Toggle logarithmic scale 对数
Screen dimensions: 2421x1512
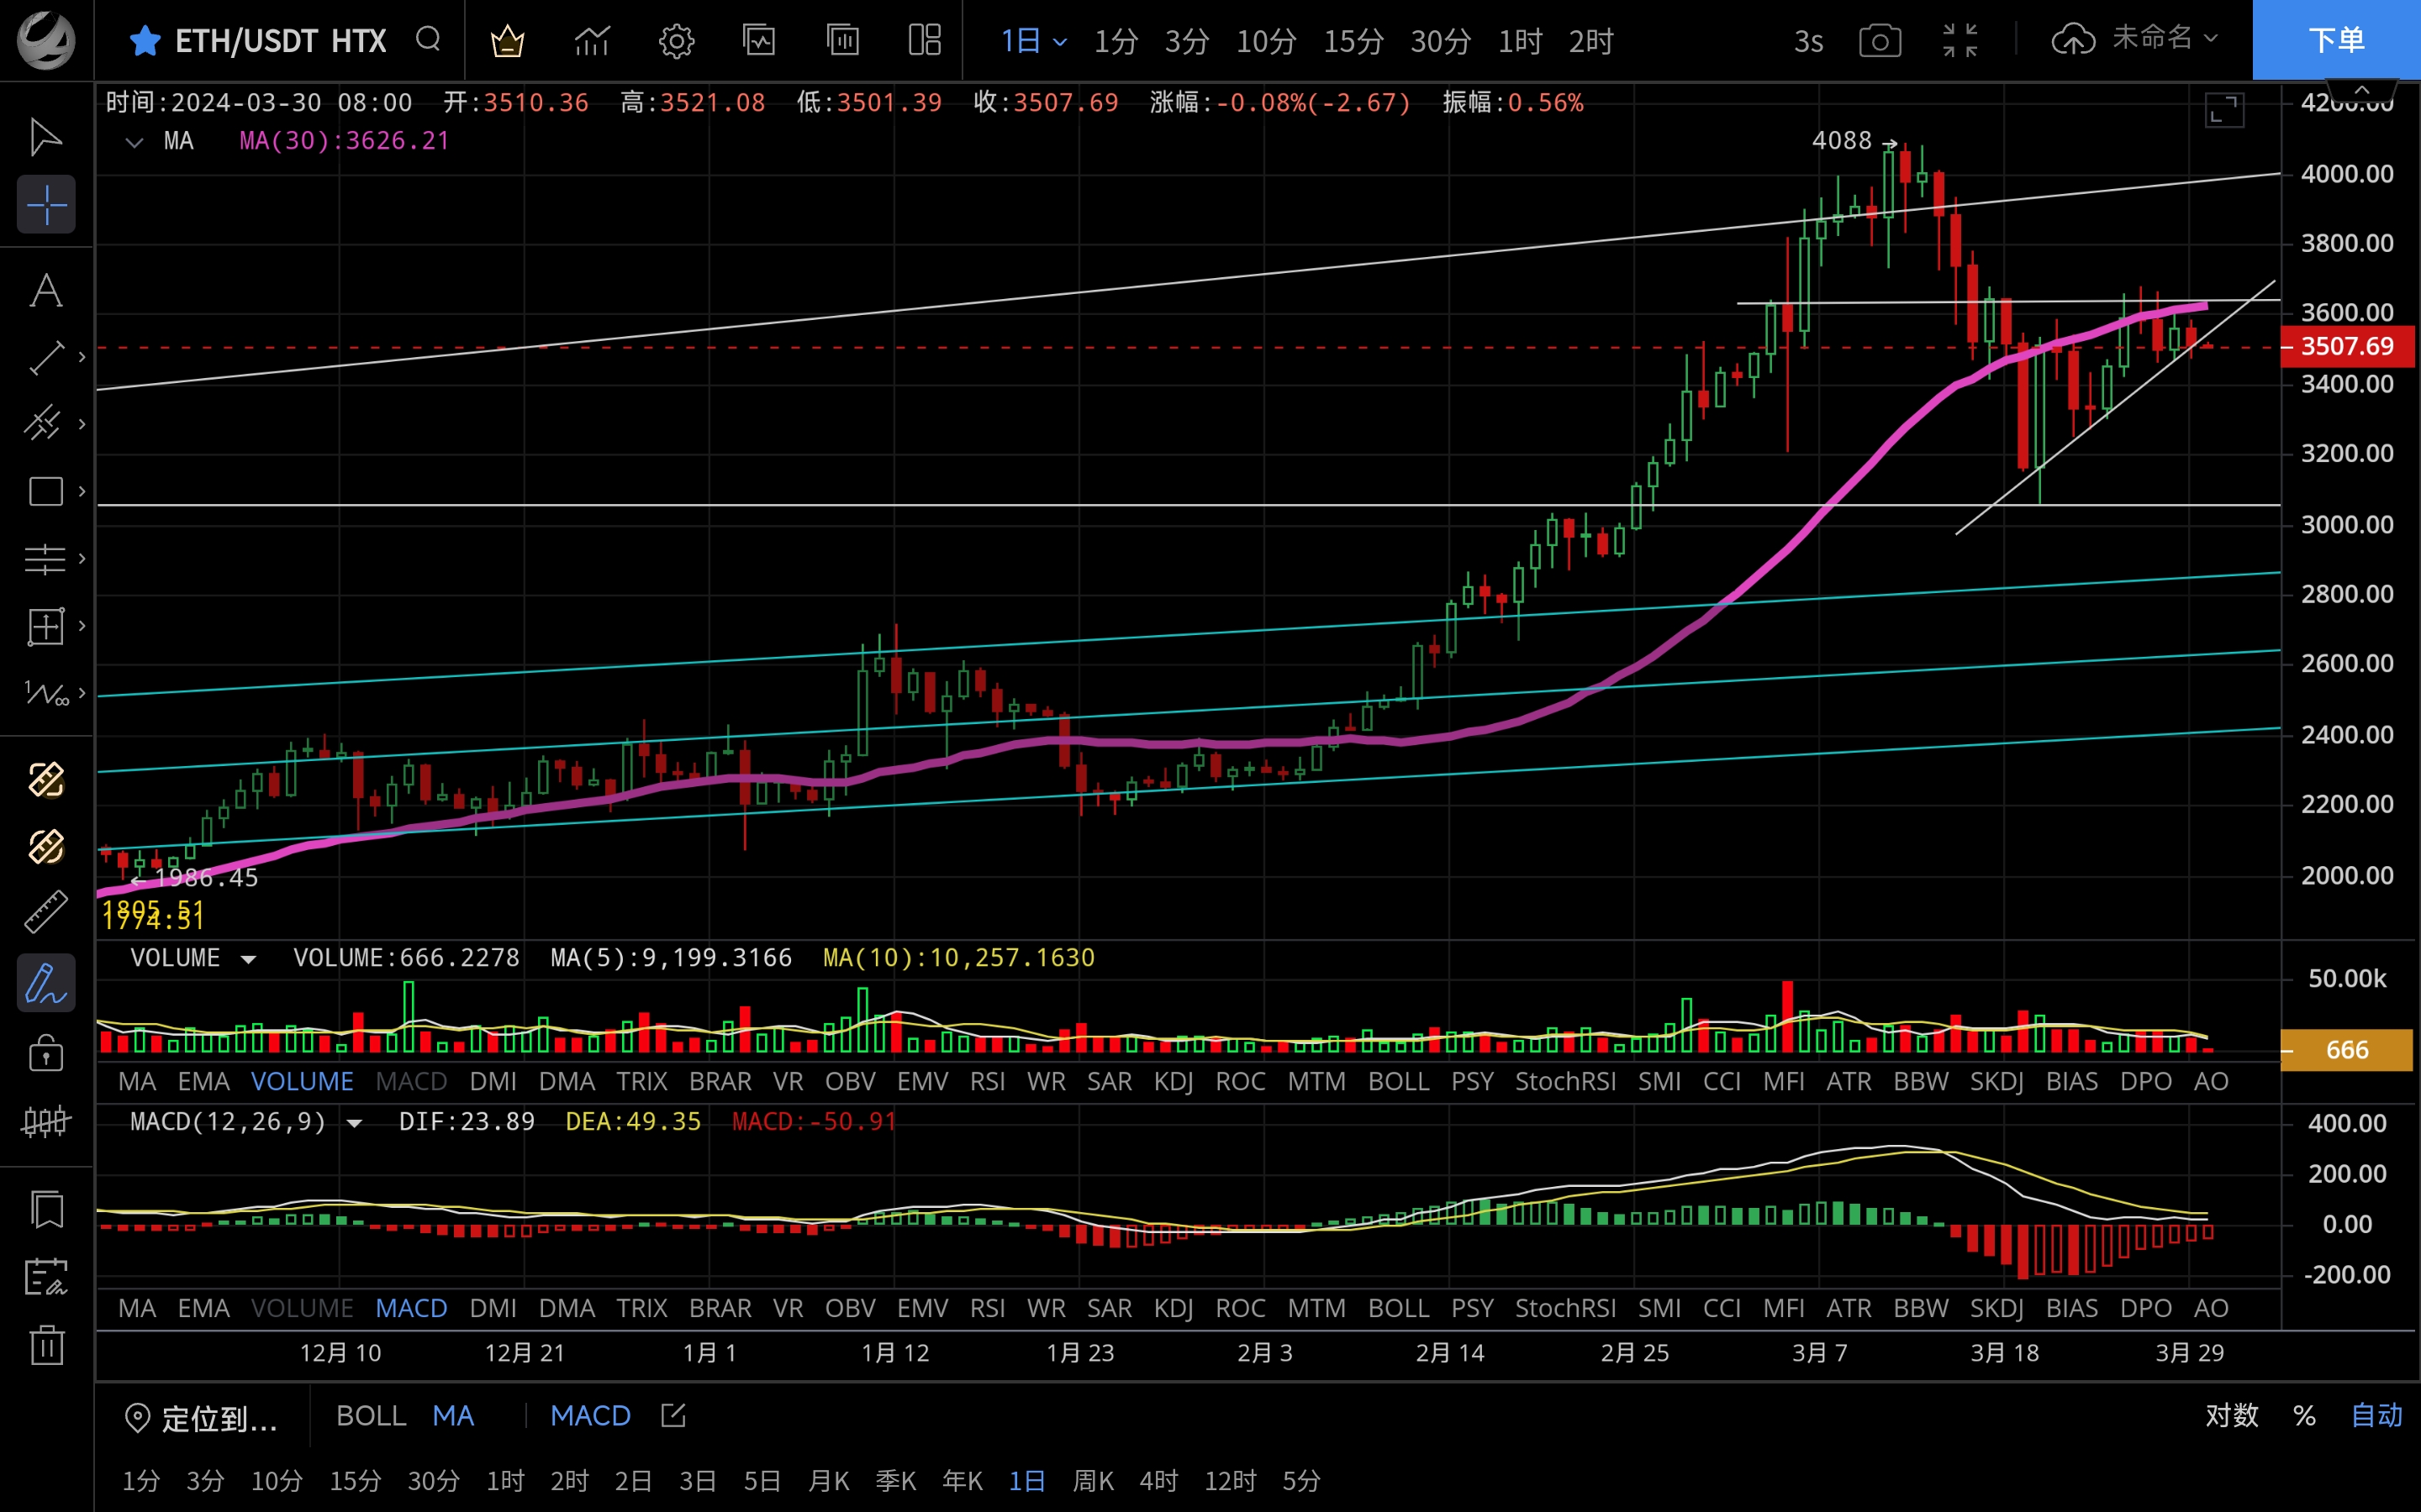point(2232,1415)
